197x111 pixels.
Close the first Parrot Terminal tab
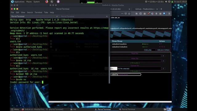point(57,16)
